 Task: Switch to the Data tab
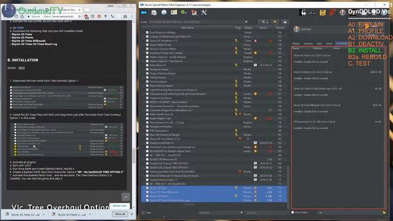pyautogui.click(x=319, y=44)
